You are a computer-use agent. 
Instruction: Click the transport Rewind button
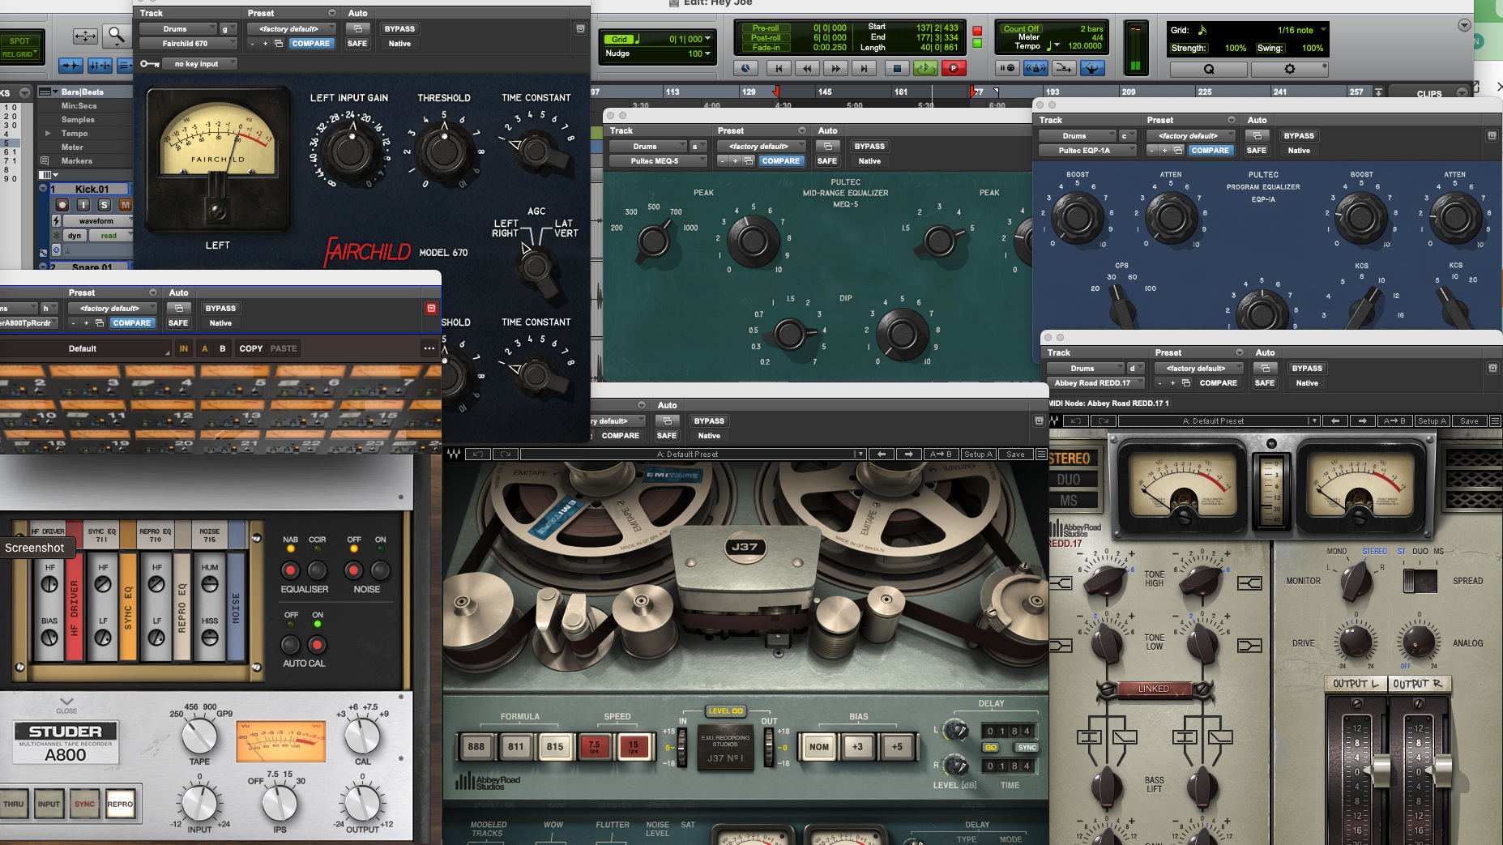coord(807,68)
